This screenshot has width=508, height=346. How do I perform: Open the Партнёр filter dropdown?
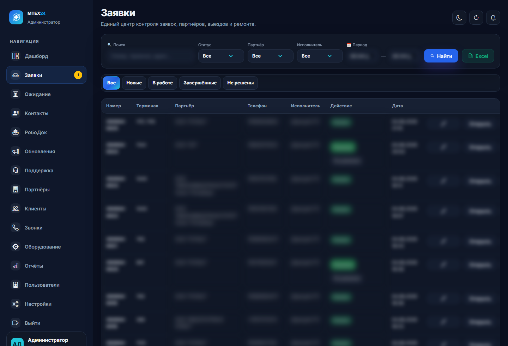[271, 56]
